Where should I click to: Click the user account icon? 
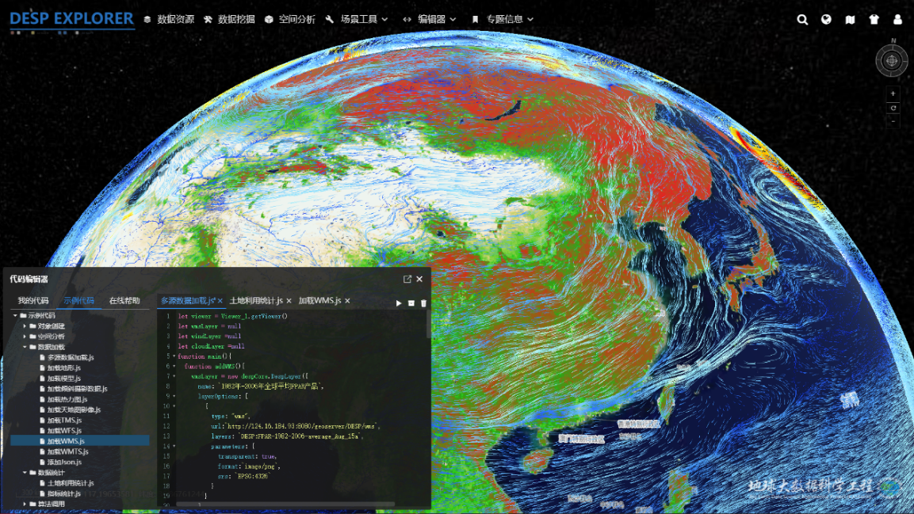pyautogui.click(x=898, y=20)
